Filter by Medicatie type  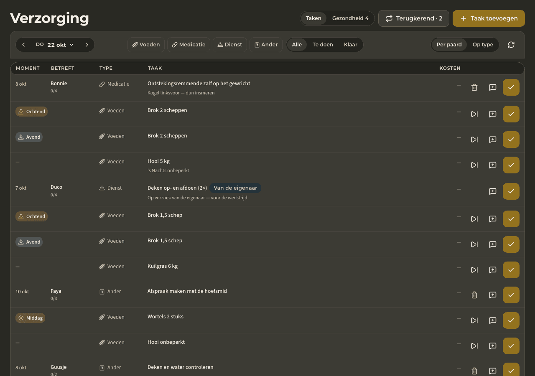point(189,45)
